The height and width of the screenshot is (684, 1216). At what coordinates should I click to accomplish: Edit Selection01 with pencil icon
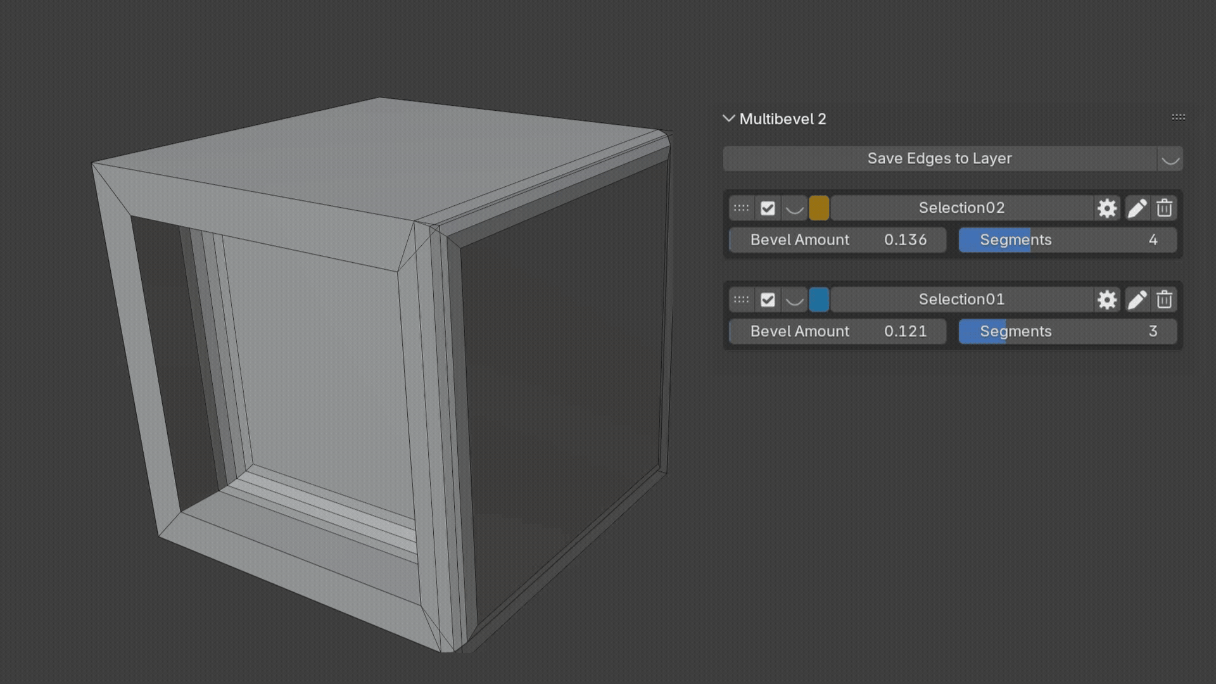click(x=1137, y=300)
